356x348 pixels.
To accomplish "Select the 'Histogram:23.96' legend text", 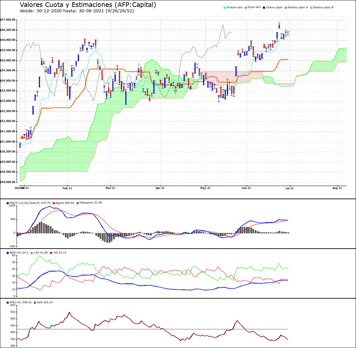I will 91,203.
